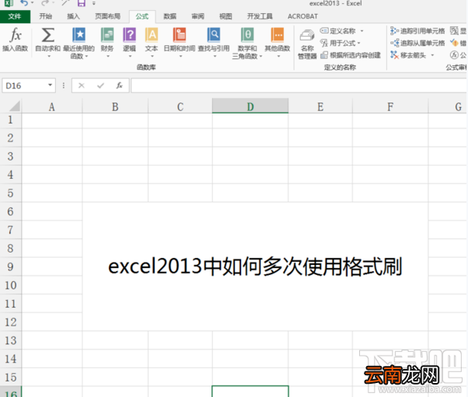The width and height of the screenshot is (468, 397).
Task: Open Date and Time functions icon
Action: pos(180,35)
